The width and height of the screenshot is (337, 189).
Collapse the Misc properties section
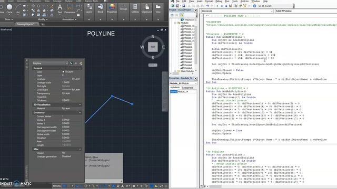pyautogui.click(x=80, y=149)
